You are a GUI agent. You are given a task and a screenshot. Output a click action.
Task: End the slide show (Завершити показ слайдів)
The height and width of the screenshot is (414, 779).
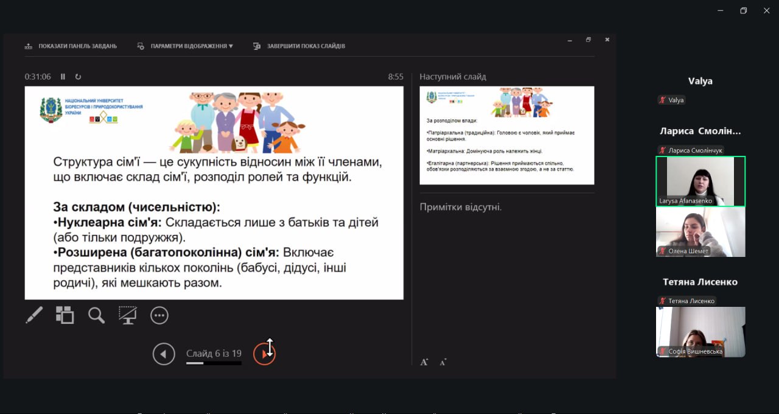point(299,46)
